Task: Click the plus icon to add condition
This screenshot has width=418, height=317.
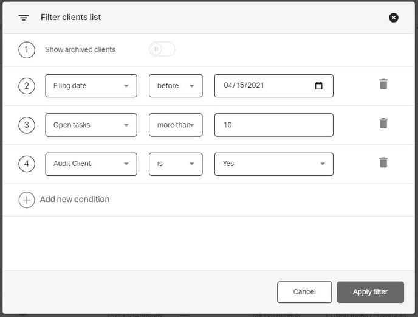Action: click(27, 200)
